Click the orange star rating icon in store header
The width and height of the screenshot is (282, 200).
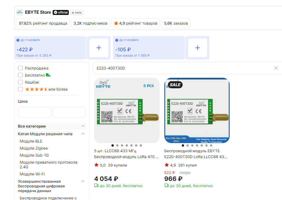(116, 23)
